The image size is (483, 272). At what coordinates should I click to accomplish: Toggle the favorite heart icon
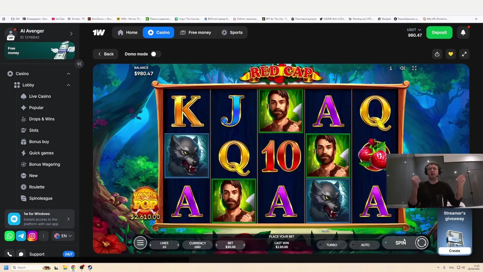point(451,54)
